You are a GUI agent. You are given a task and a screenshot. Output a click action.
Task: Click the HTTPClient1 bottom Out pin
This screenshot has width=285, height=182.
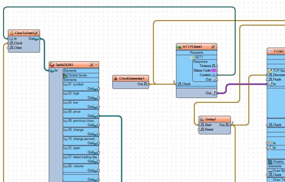217,93
